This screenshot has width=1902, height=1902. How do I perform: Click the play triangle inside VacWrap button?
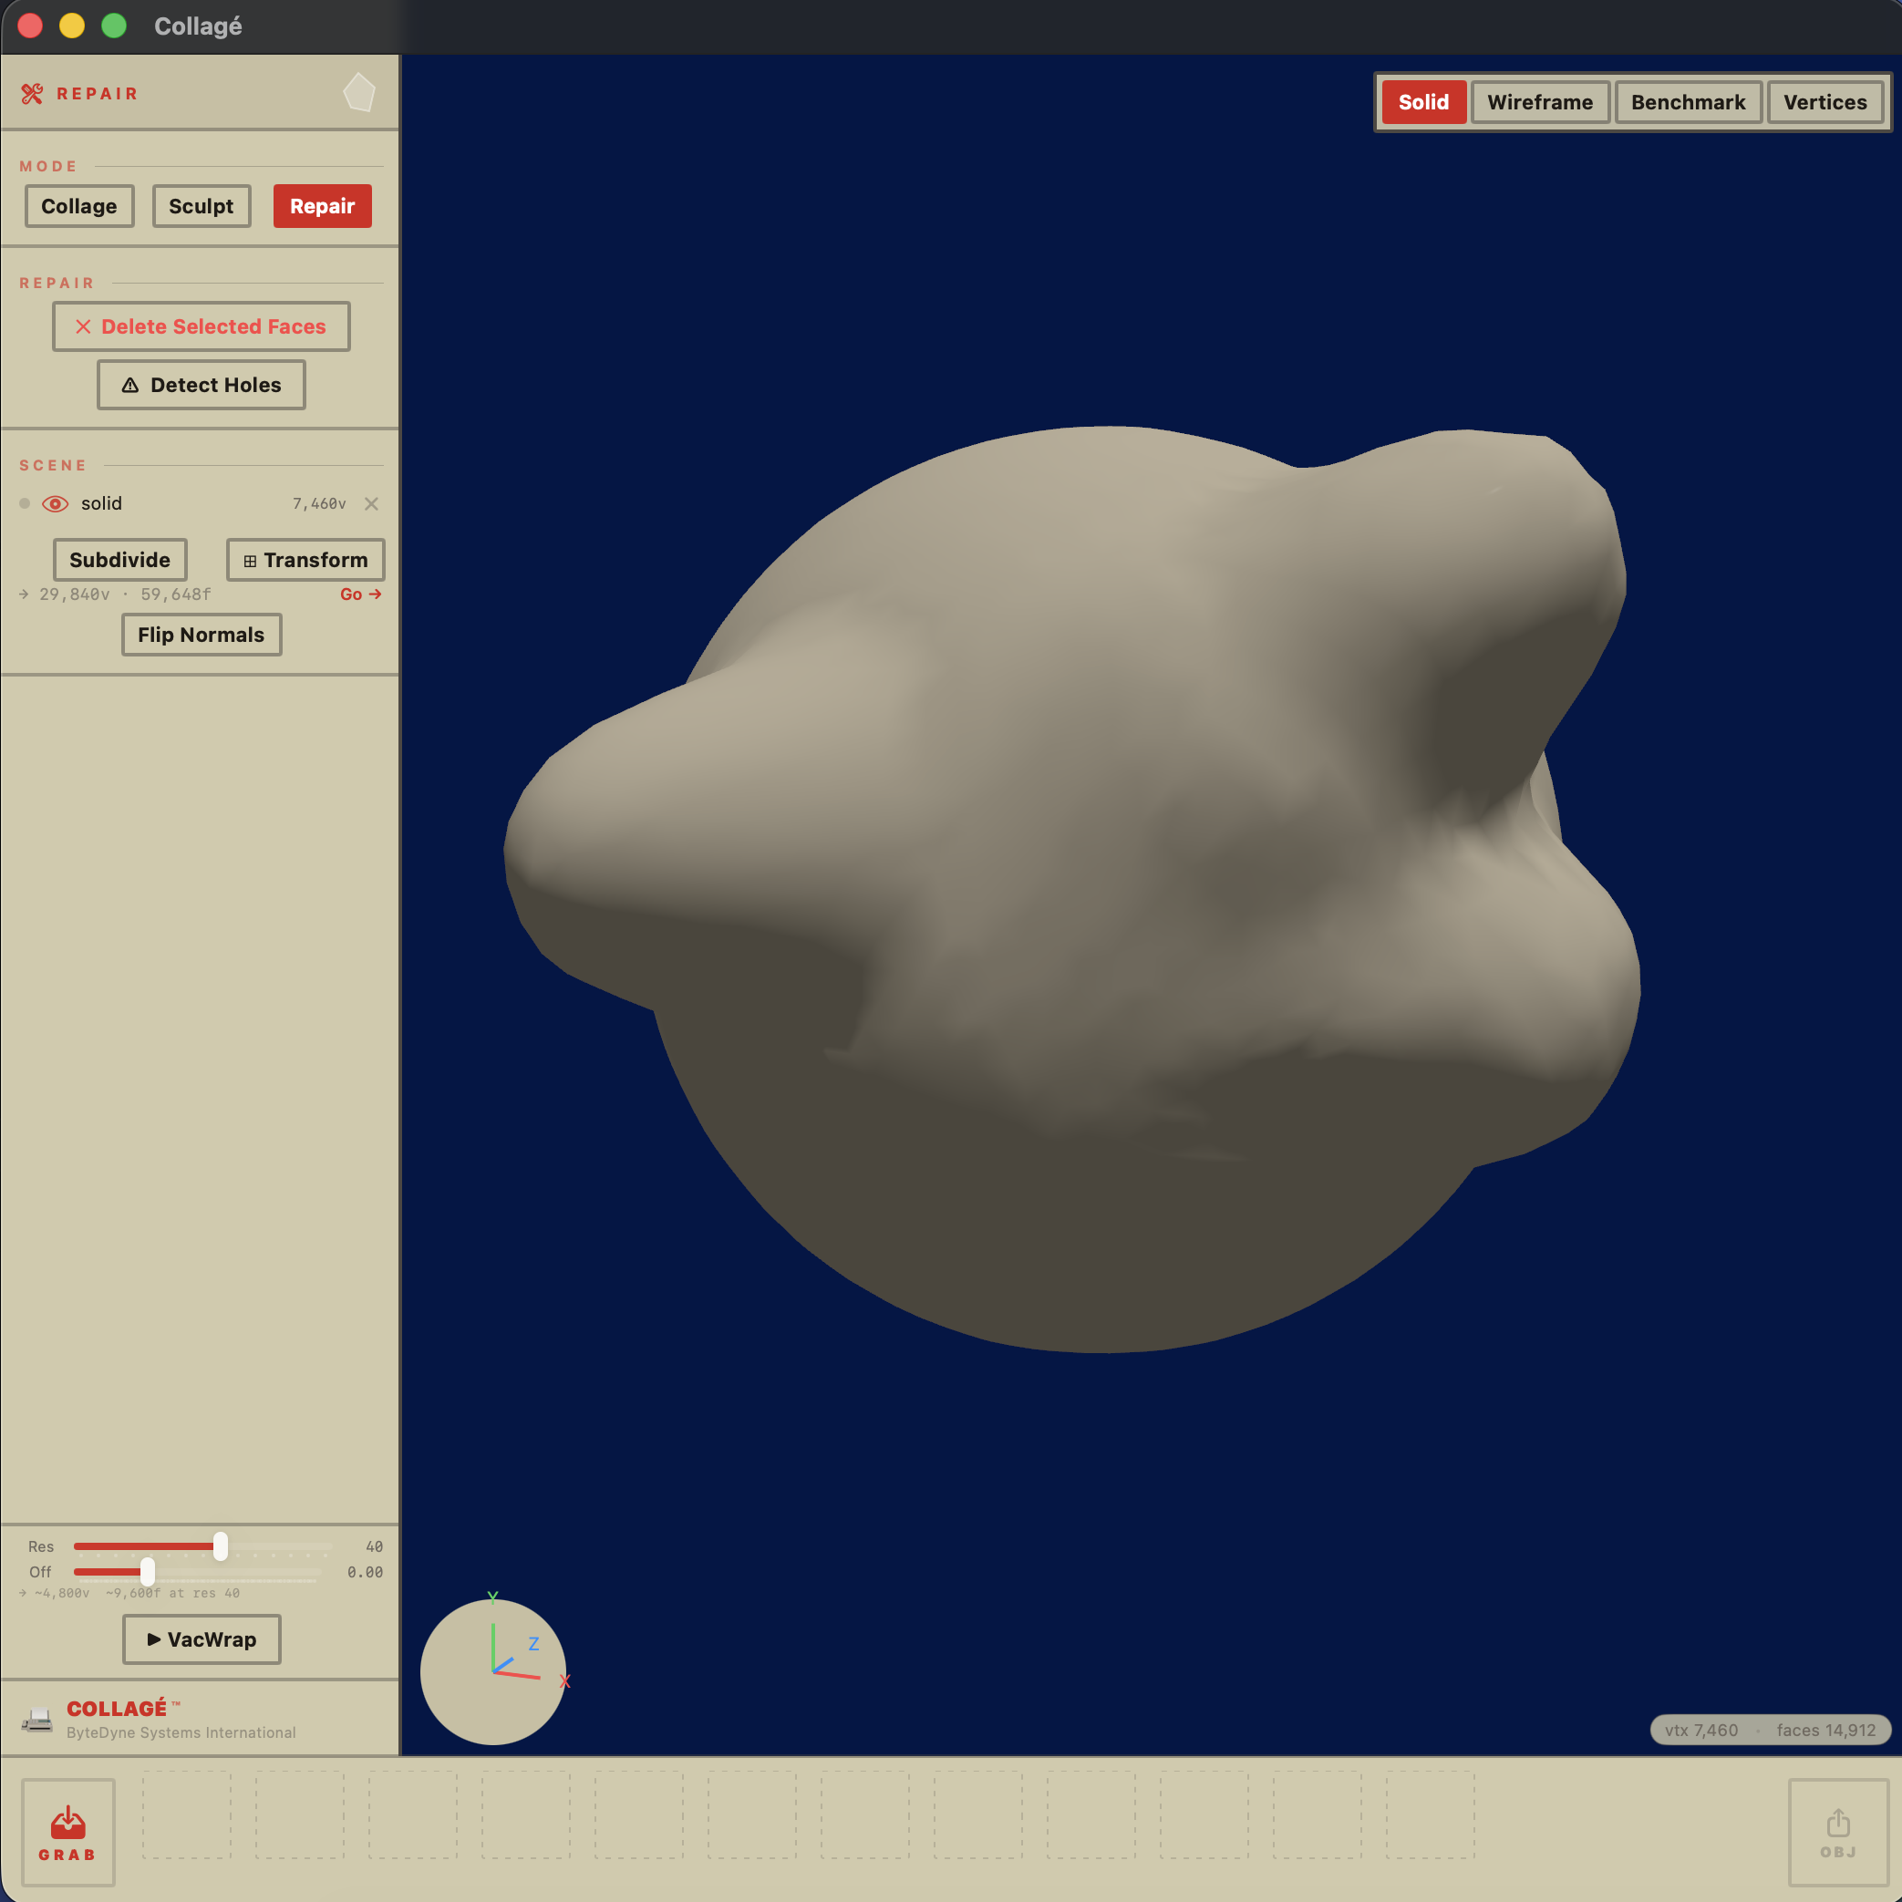pos(156,1639)
